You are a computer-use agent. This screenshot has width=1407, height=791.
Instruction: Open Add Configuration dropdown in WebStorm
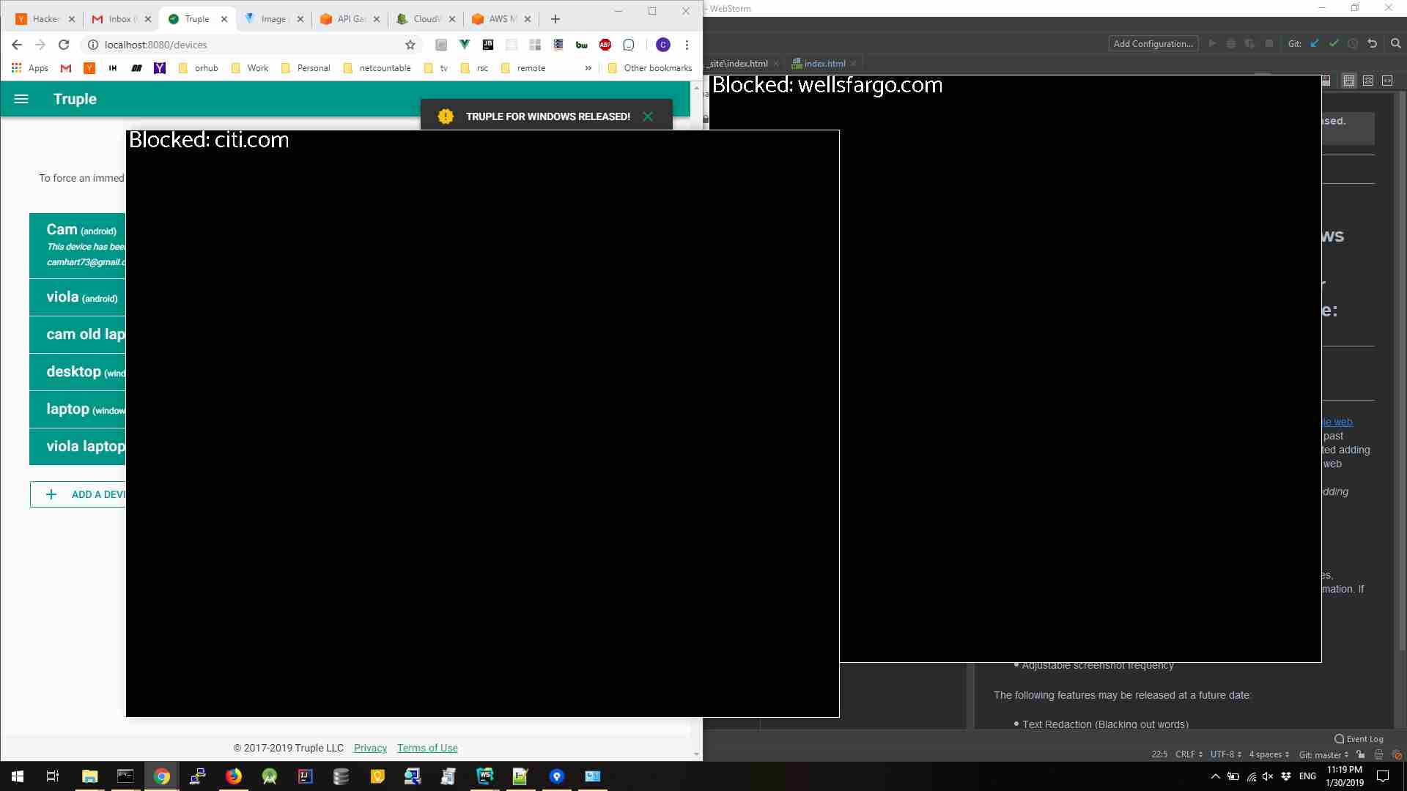pos(1153,44)
